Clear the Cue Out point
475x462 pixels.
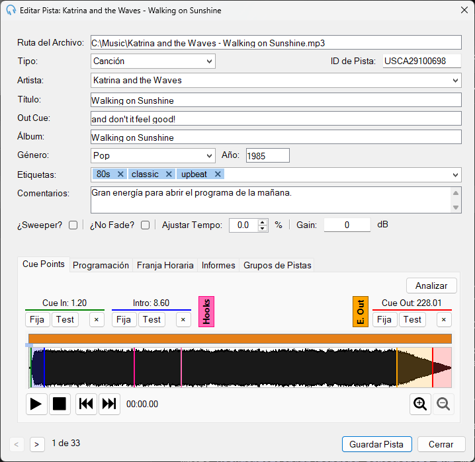click(444, 320)
